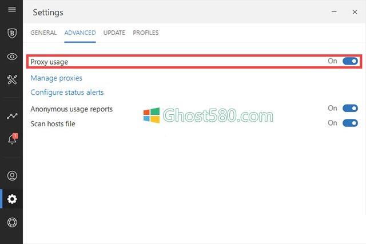The width and height of the screenshot is (366, 244).
Task: Select the Advanced tab
Action: click(80, 33)
